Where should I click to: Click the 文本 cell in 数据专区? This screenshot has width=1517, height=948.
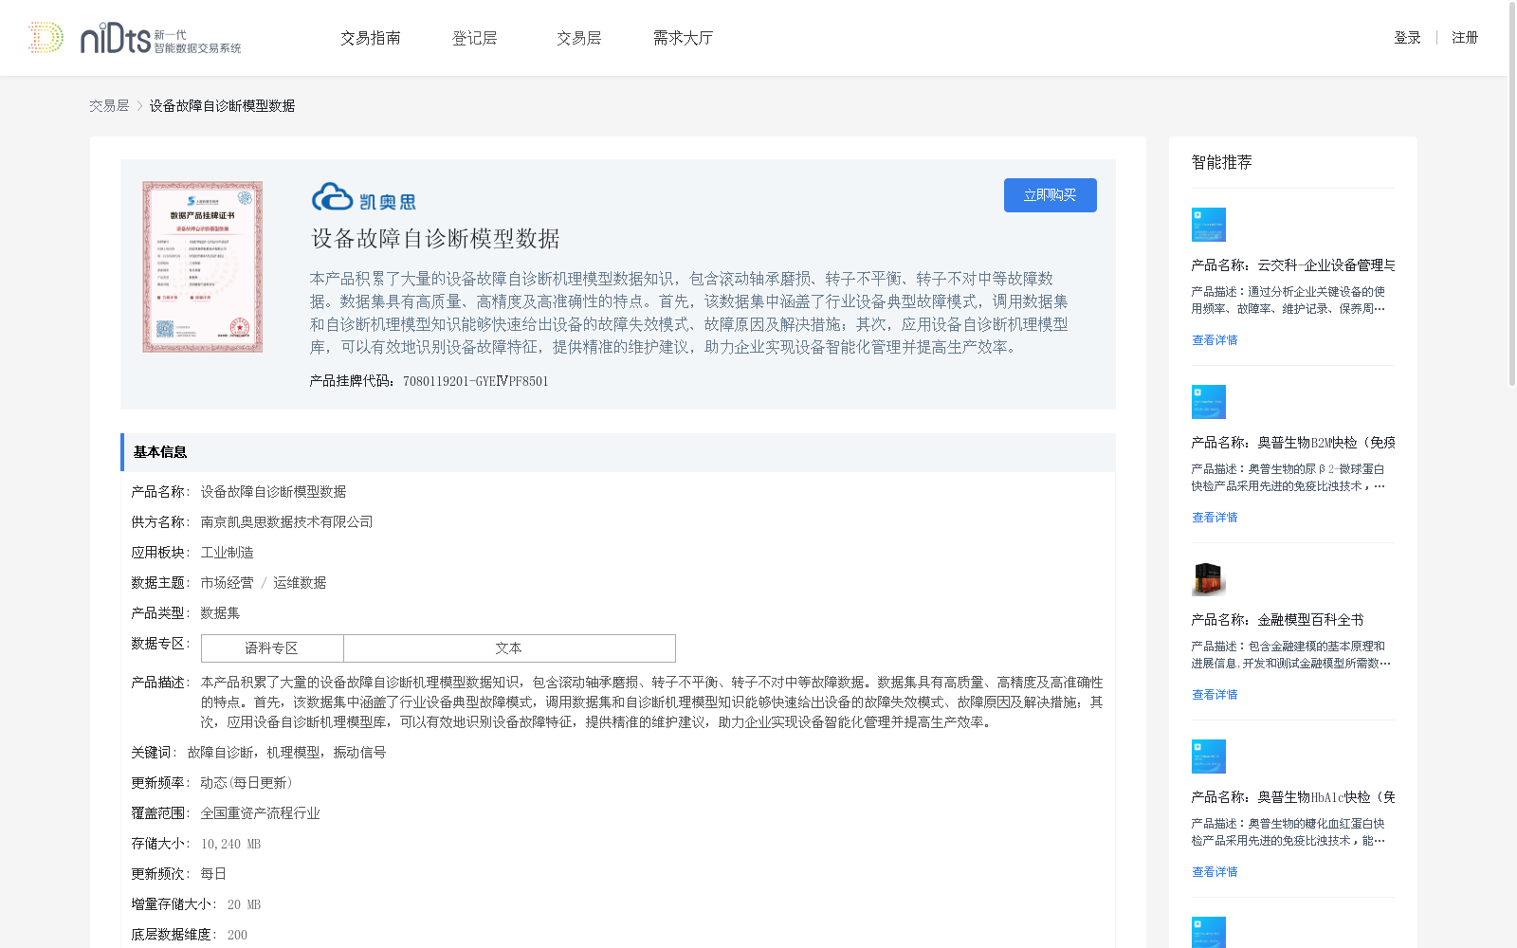[509, 648]
